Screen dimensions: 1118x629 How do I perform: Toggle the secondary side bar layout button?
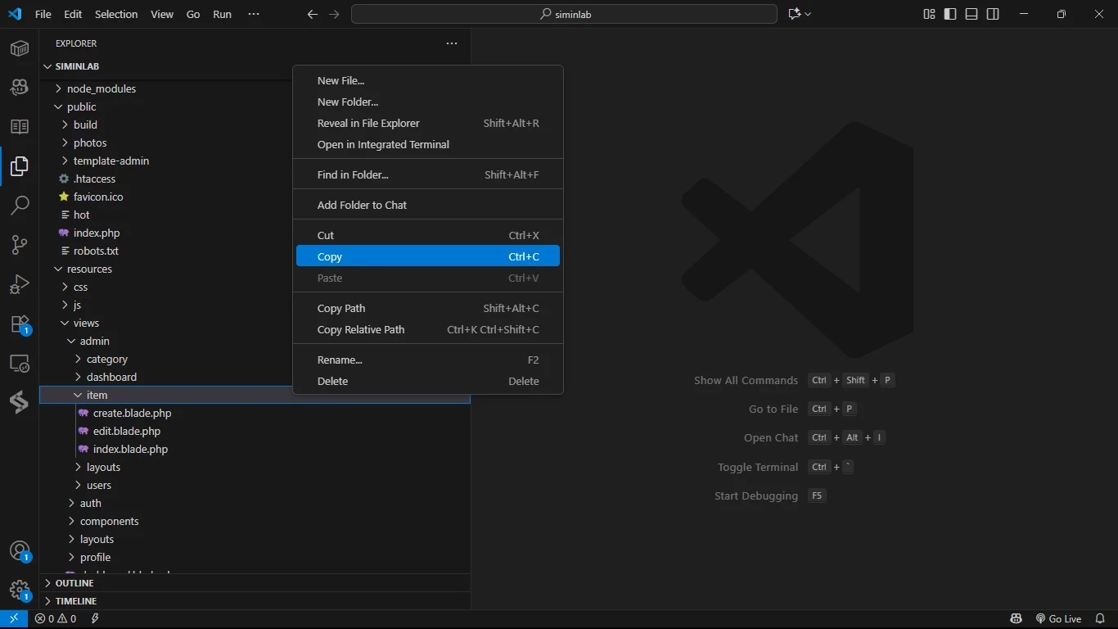tap(993, 14)
